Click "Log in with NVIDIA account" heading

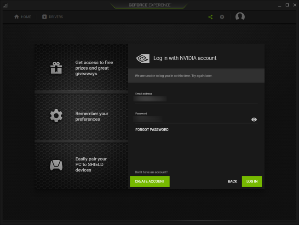[x=185, y=58]
